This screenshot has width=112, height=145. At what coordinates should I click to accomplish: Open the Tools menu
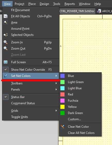pyautogui.click(x=57, y=4)
